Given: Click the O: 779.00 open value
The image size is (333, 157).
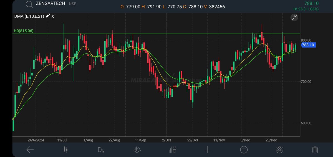Looking at the screenshot, I should coord(130,7).
